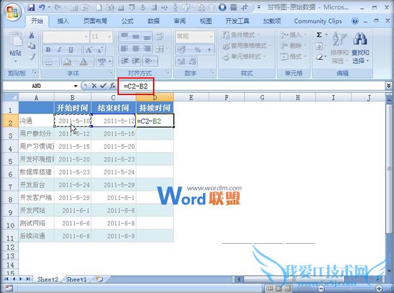Select the Sheet2 worksheet tab
The image size is (394, 293).
point(48,279)
